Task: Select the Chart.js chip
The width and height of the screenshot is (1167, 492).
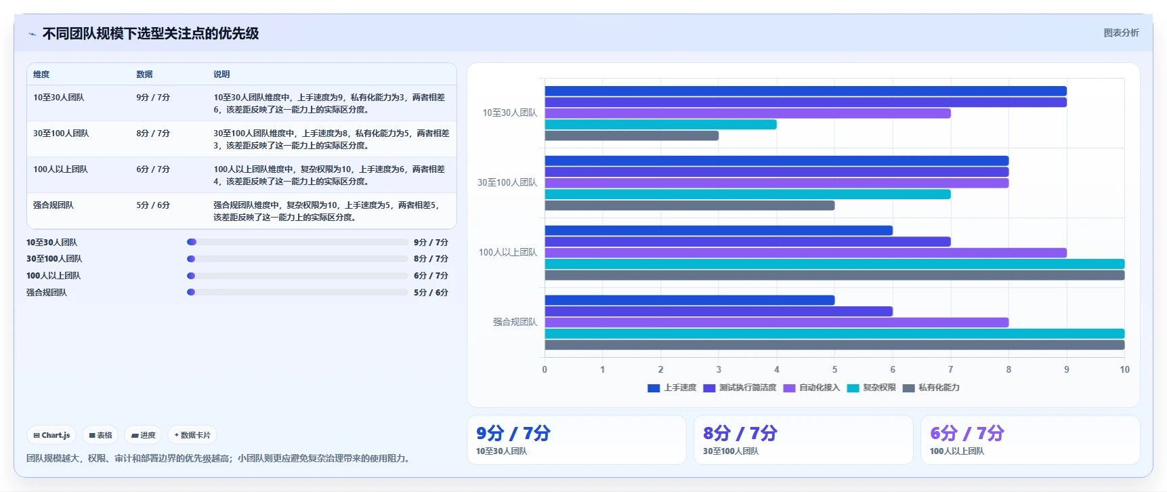Action: tap(51, 435)
